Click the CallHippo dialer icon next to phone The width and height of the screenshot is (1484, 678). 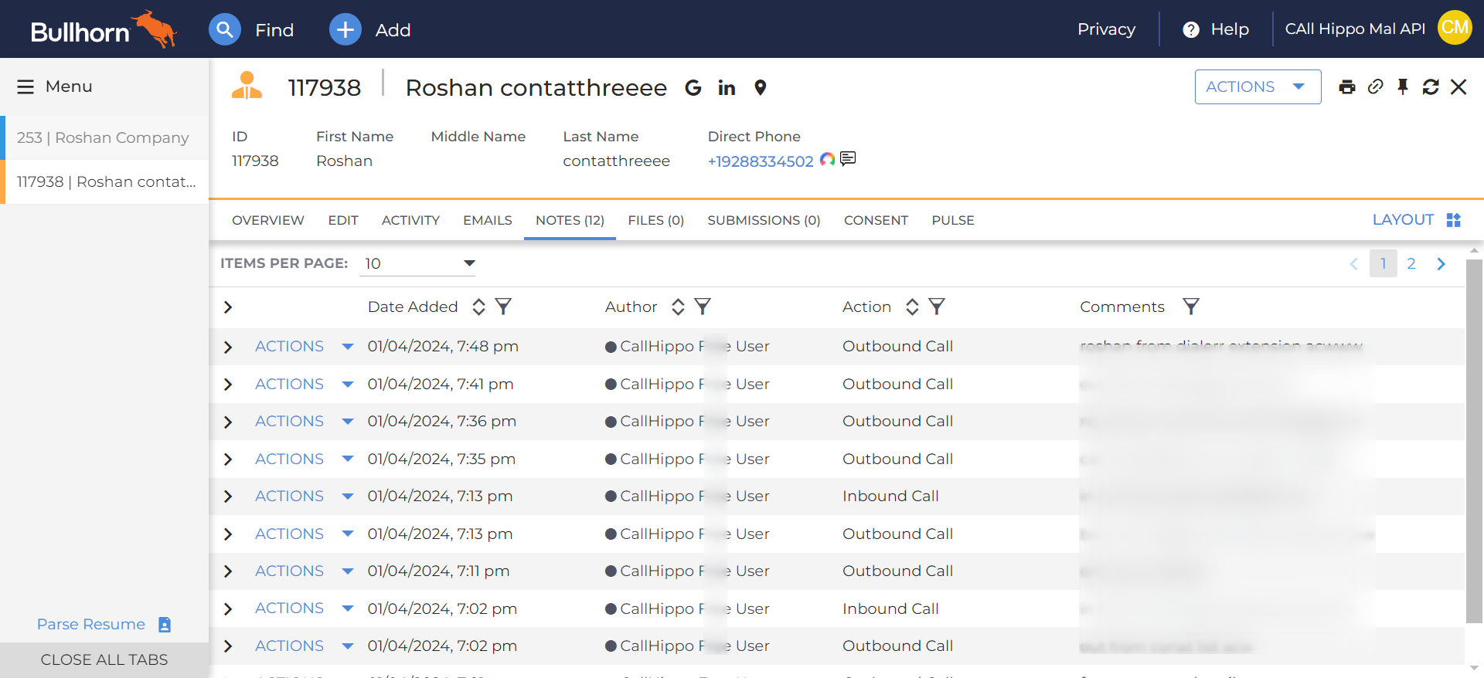coord(828,159)
